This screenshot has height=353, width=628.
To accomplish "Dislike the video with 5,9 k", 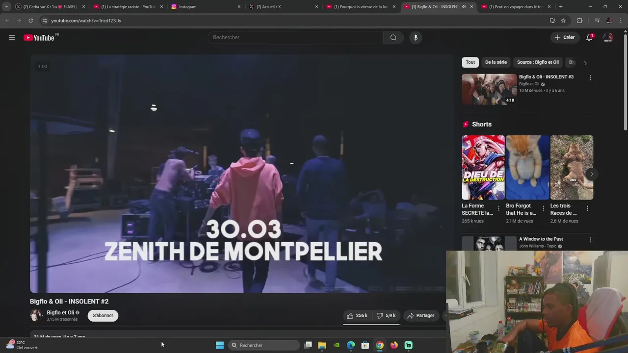I will click(386, 316).
